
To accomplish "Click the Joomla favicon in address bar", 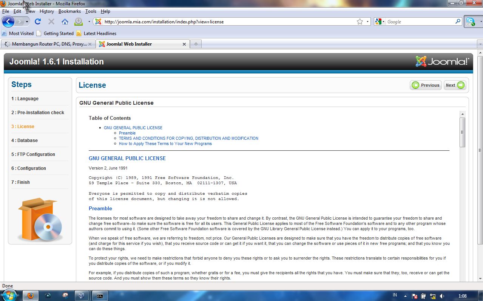I will coord(98,21).
